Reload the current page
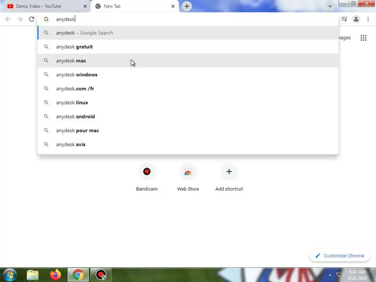The image size is (376, 282). click(x=32, y=19)
